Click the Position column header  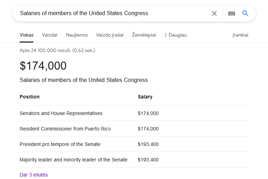pos(30,97)
